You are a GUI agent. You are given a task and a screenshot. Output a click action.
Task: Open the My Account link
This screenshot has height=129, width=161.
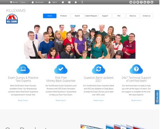tap(38, 2)
